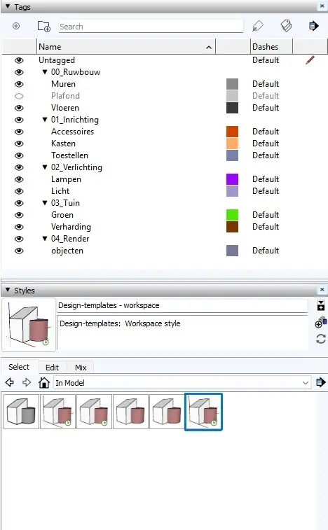Select the Tag tool icon
Viewport: 328px width, 530px height.
click(258, 26)
